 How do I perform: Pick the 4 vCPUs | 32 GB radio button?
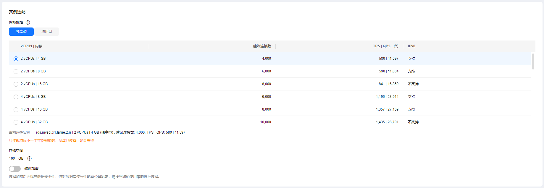click(16, 122)
